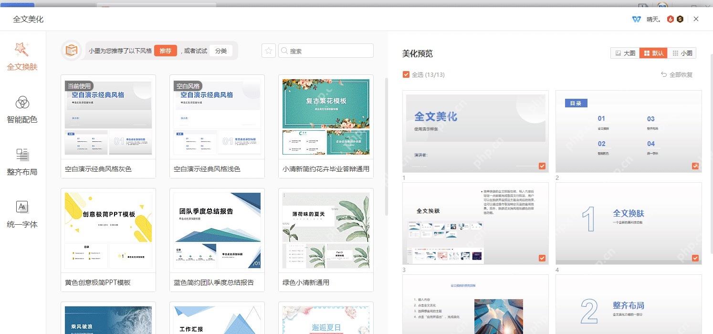Click the 推荐 button

pyautogui.click(x=166, y=51)
